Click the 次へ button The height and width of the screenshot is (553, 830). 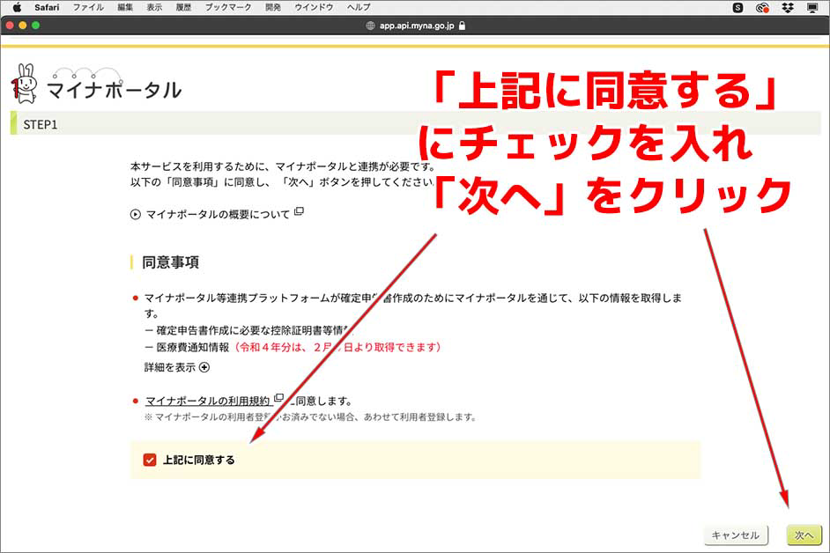[805, 533]
